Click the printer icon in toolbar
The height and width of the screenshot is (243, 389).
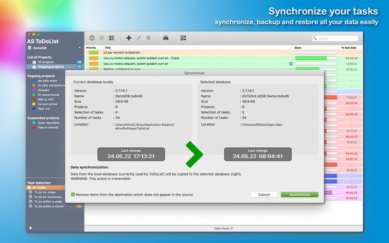coord(166,38)
